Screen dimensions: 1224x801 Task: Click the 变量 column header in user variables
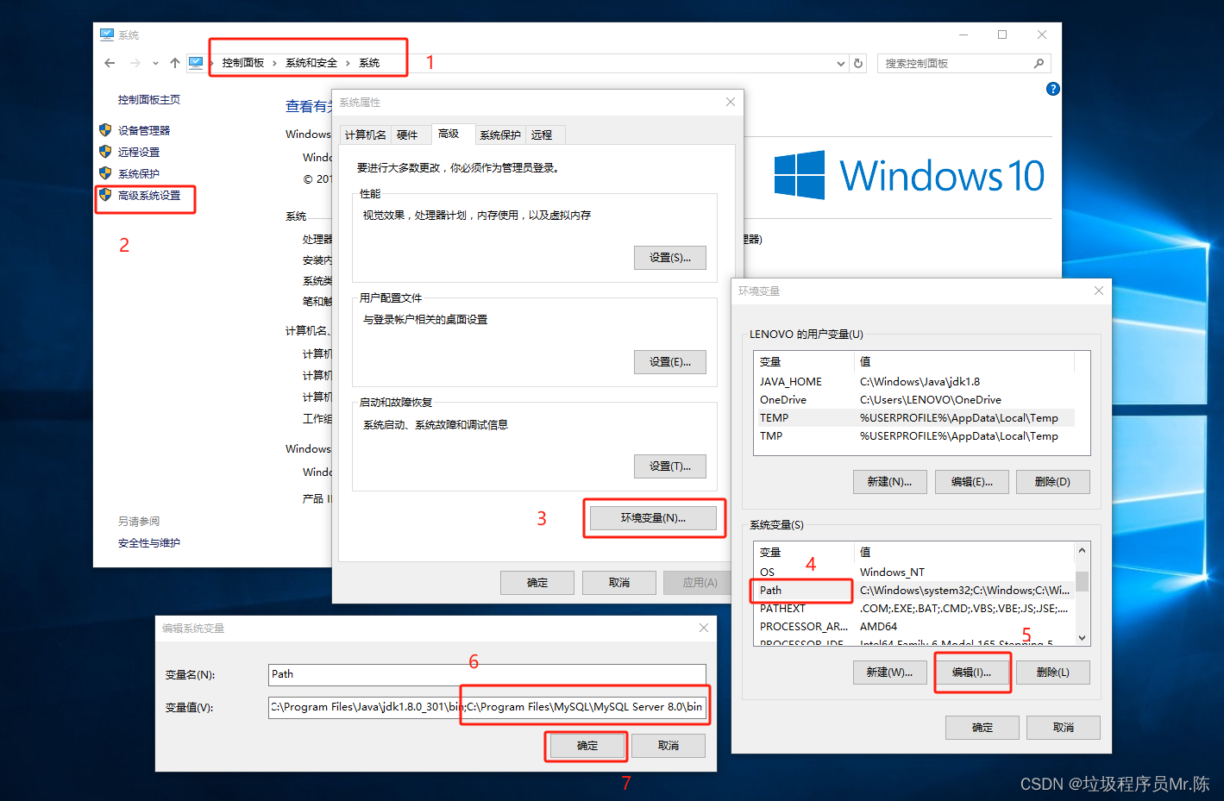[x=804, y=362]
